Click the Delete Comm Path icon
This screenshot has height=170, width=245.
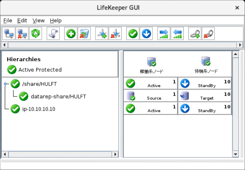(115, 33)
